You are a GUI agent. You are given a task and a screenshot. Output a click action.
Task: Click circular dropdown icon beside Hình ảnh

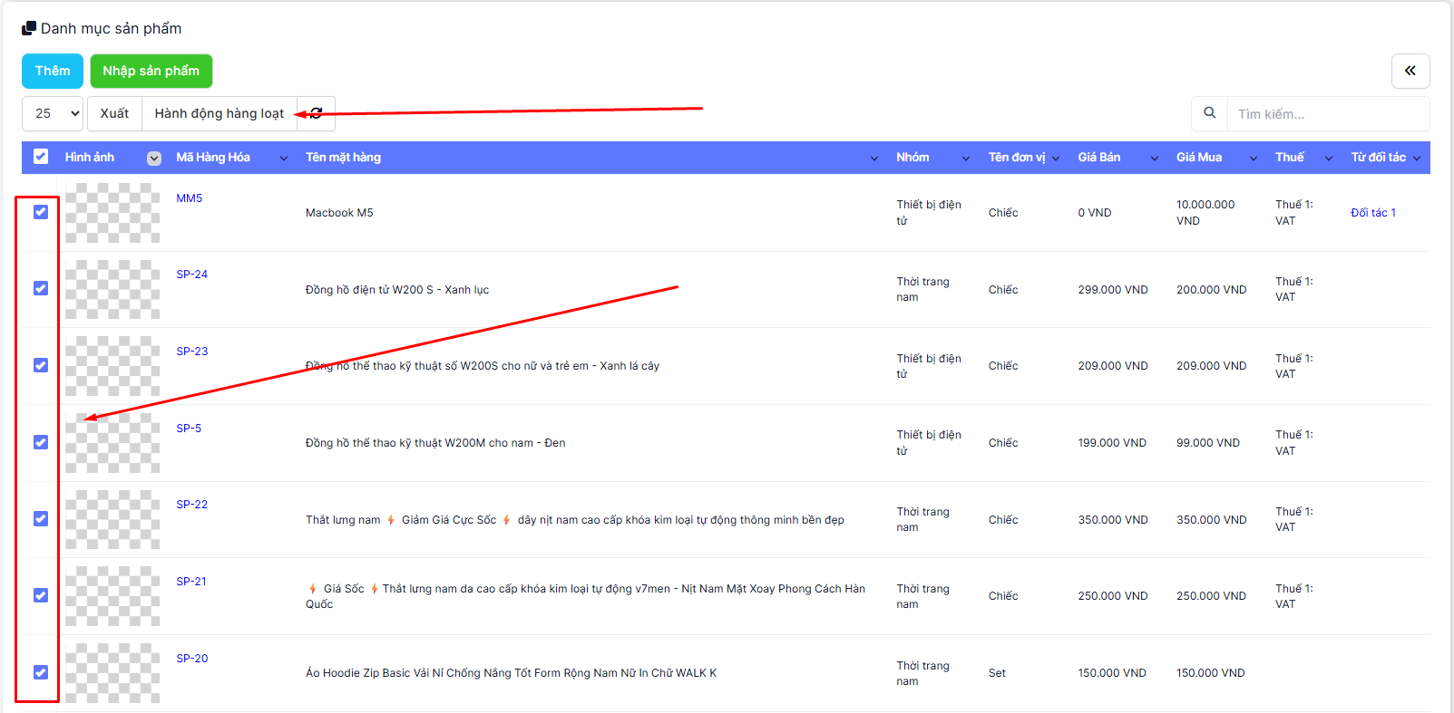154,159
